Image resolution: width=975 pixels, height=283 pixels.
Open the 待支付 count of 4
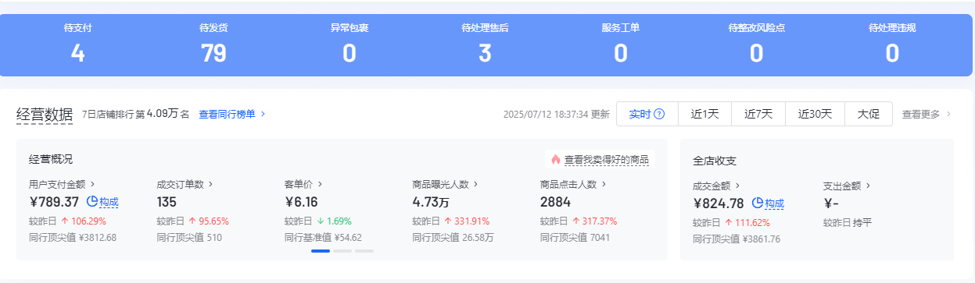[x=77, y=53]
